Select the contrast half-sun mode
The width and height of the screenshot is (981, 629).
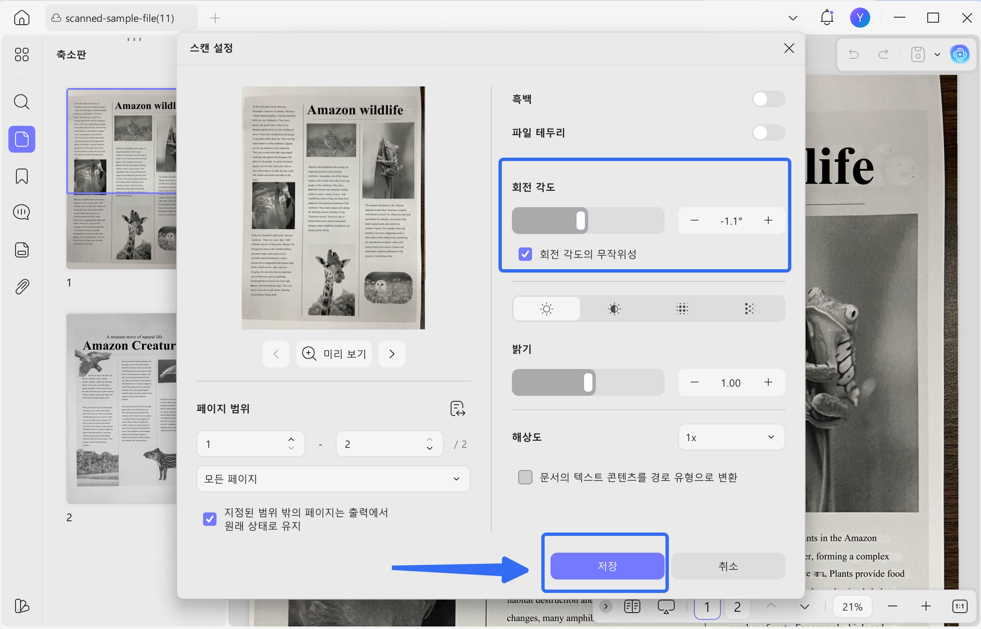pyautogui.click(x=614, y=309)
